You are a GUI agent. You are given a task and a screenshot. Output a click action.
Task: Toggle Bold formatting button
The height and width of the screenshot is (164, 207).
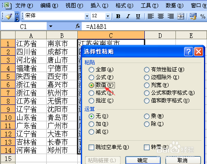tap(118, 16)
